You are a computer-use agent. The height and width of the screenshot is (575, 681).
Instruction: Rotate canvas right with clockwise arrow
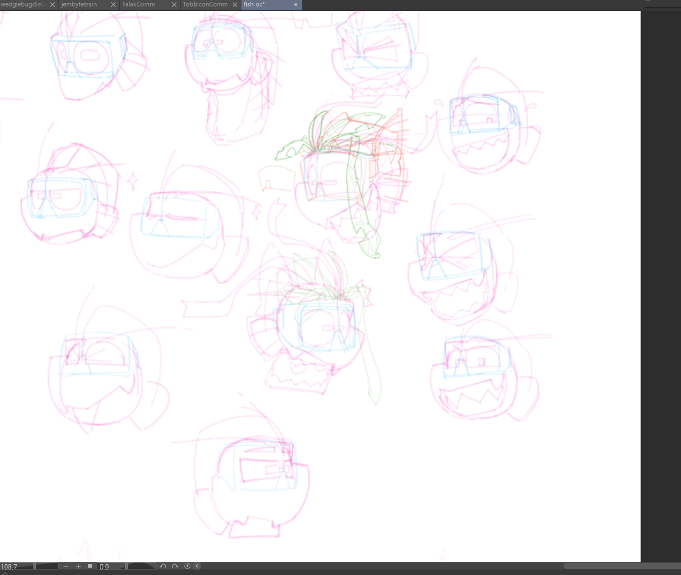(x=175, y=566)
